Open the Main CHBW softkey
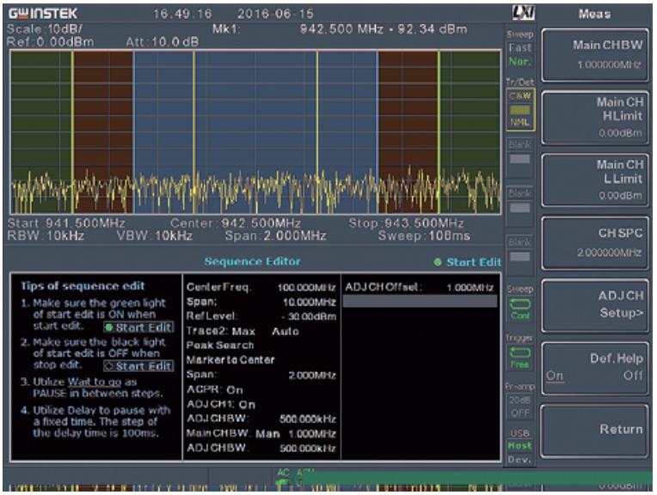The image size is (657, 495). (x=595, y=55)
